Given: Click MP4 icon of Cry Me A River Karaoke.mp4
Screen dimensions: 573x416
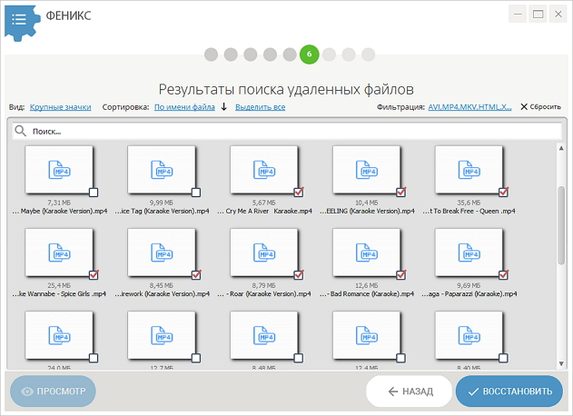Looking at the screenshot, I should tap(264, 170).
